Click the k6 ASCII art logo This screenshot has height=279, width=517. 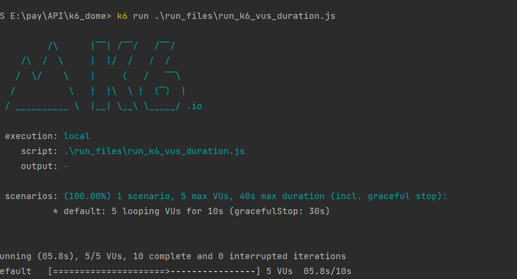(x=96, y=76)
